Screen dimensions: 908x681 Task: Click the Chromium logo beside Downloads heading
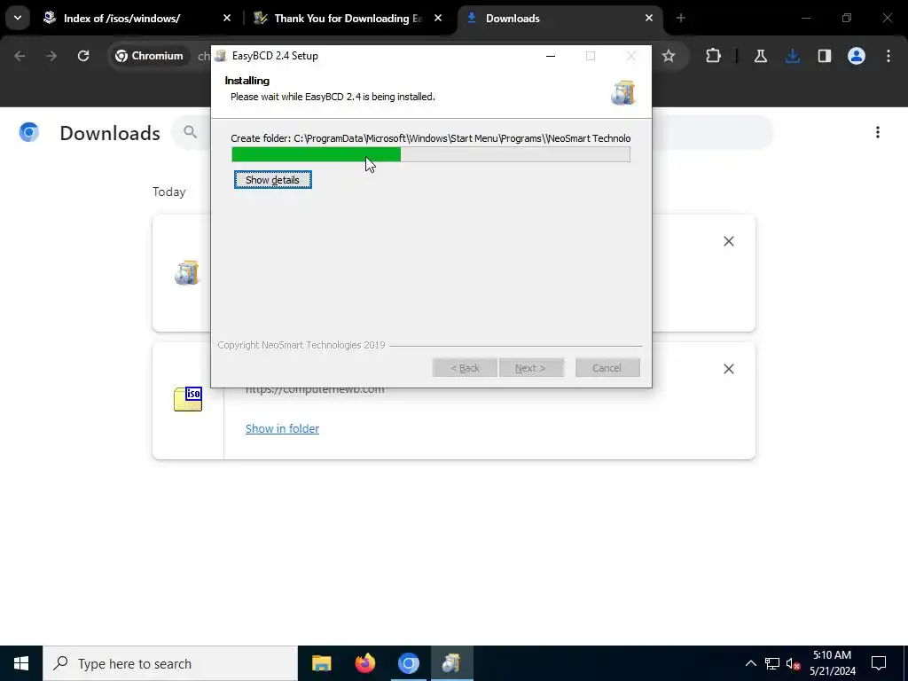click(29, 133)
